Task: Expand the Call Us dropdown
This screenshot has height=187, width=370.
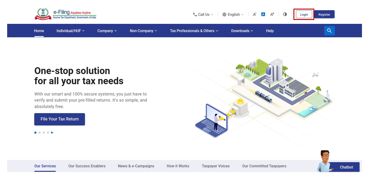Action: click(x=203, y=15)
